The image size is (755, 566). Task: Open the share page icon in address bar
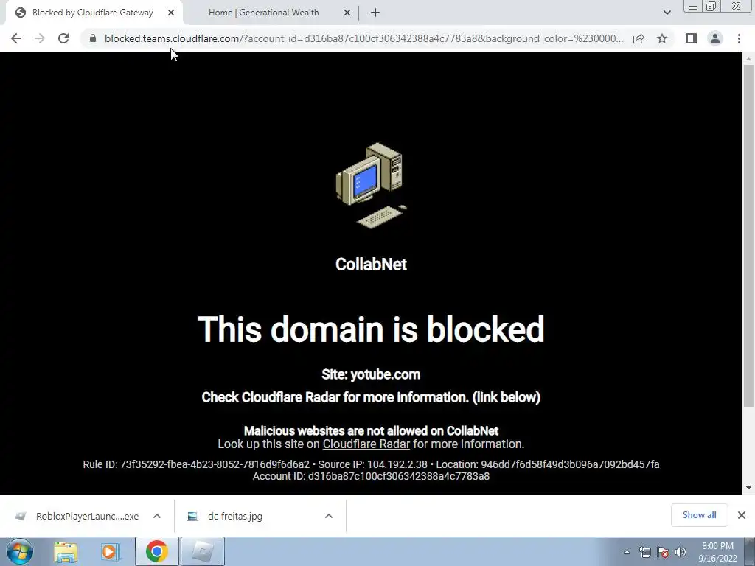tap(639, 38)
